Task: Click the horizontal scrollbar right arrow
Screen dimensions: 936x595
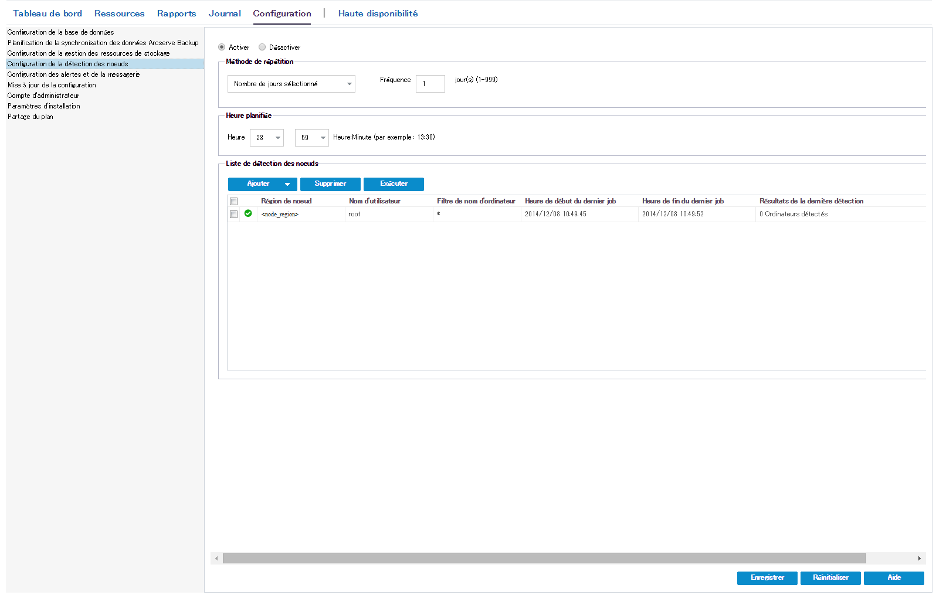Action: point(919,558)
